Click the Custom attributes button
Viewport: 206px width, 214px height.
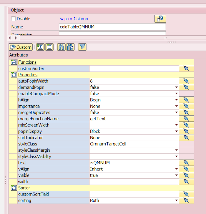pos(21,47)
